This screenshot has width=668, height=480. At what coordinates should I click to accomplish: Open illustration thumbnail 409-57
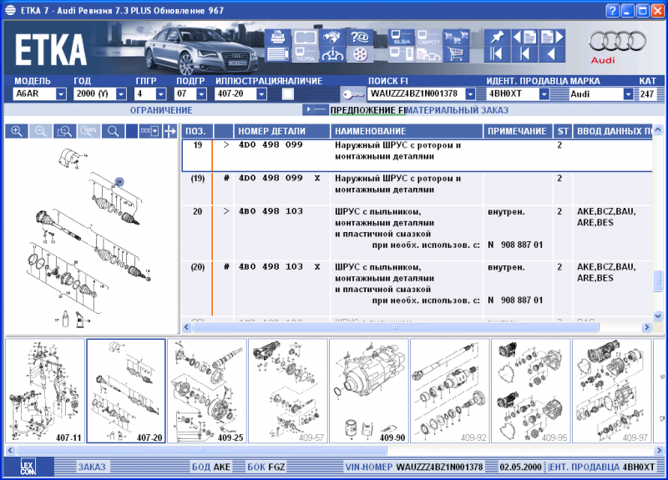pyautogui.click(x=288, y=391)
